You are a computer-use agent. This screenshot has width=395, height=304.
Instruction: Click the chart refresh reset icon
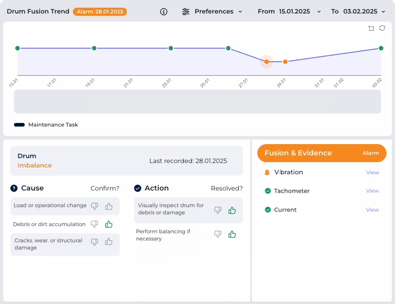(382, 28)
